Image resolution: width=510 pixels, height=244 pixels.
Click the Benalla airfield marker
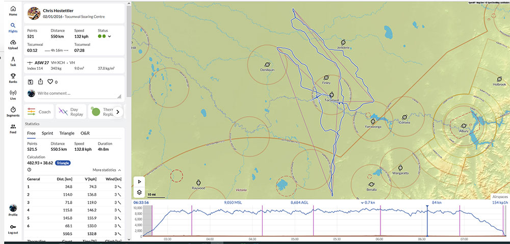click(372, 184)
